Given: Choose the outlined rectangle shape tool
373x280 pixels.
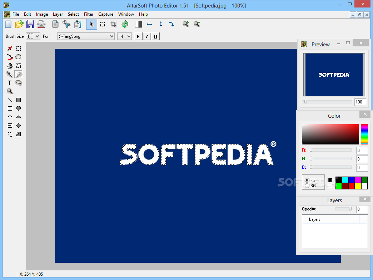Looking at the screenshot, I should pyautogui.click(x=10, y=108).
